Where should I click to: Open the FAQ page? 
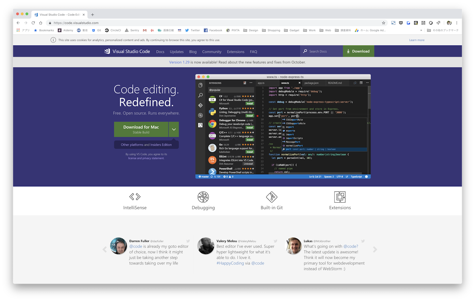(253, 52)
